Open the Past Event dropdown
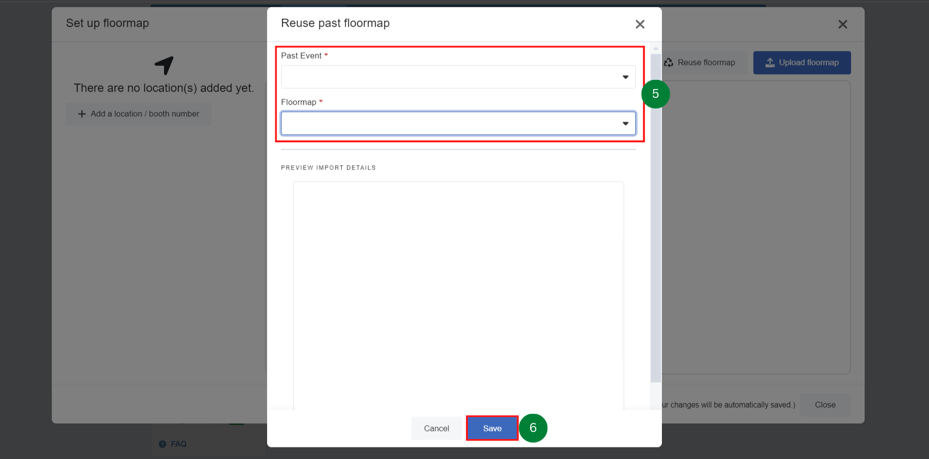The height and width of the screenshot is (459, 929). coord(458,77)
